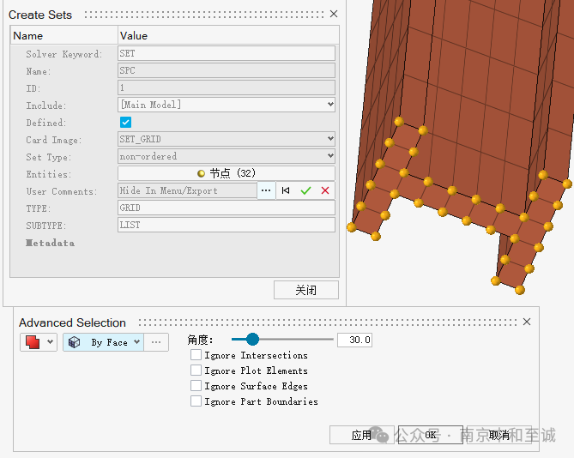The image size is (574, 458).
Task: Click the 角度: angle label
Action: tap(200, 340)
